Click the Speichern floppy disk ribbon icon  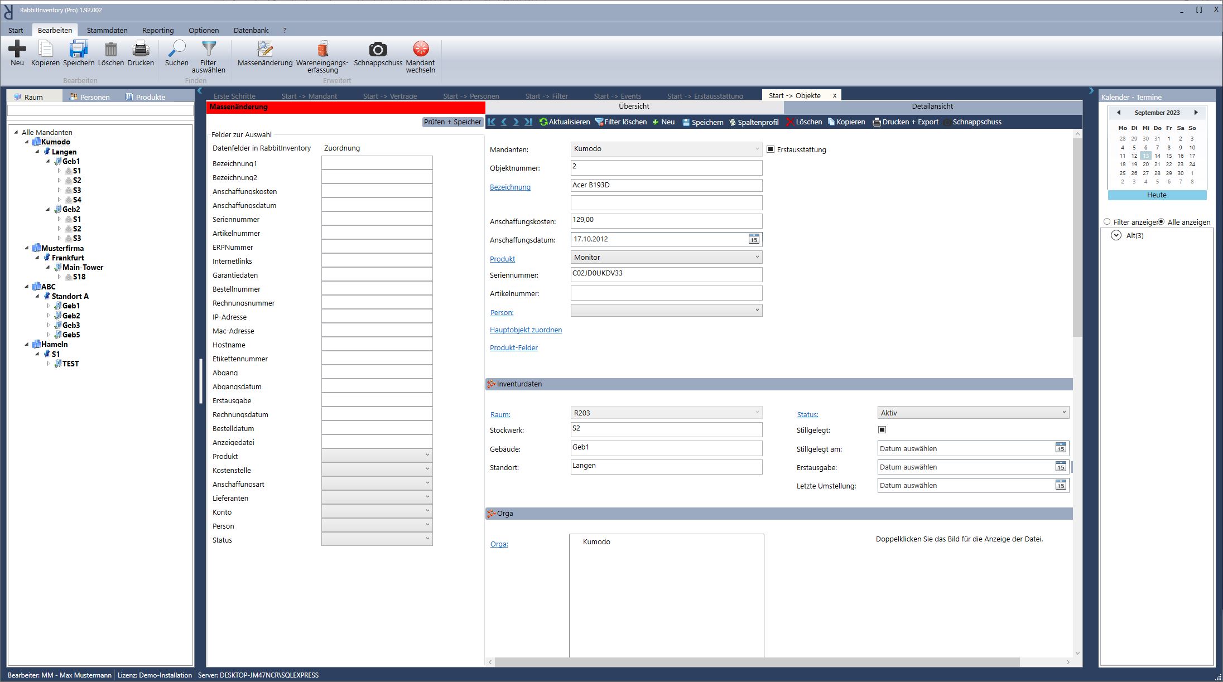(x=79, y=50)
